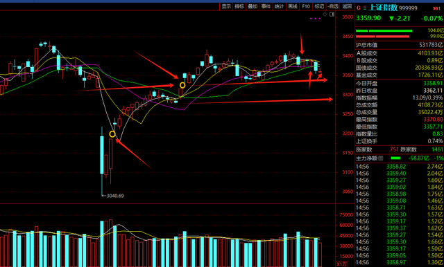Click the 3040.69 low price label
The width and height of the screenshot is (444, 267).
point(113,196)
